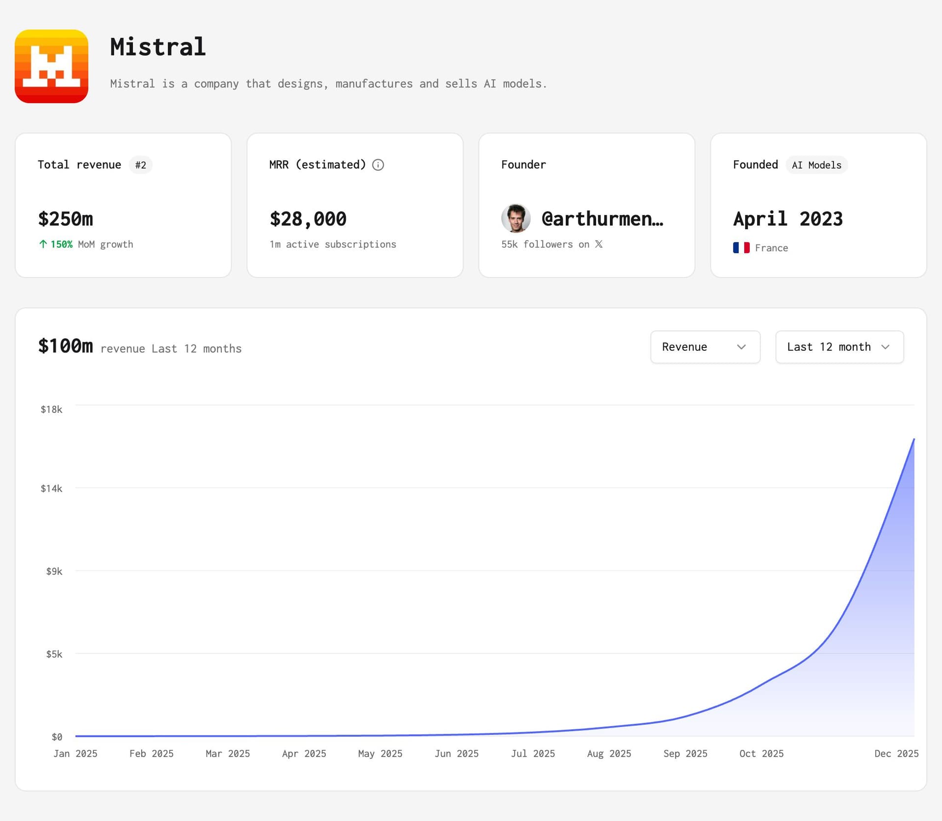Open the Revenue metric dropdown
The height and width of the screenshot is (821, 942).
click(x=705, y=347)
